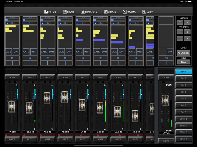Viewport: 197px width, 147px height.
Task: Solo channel 5
Action: (83, 77)
